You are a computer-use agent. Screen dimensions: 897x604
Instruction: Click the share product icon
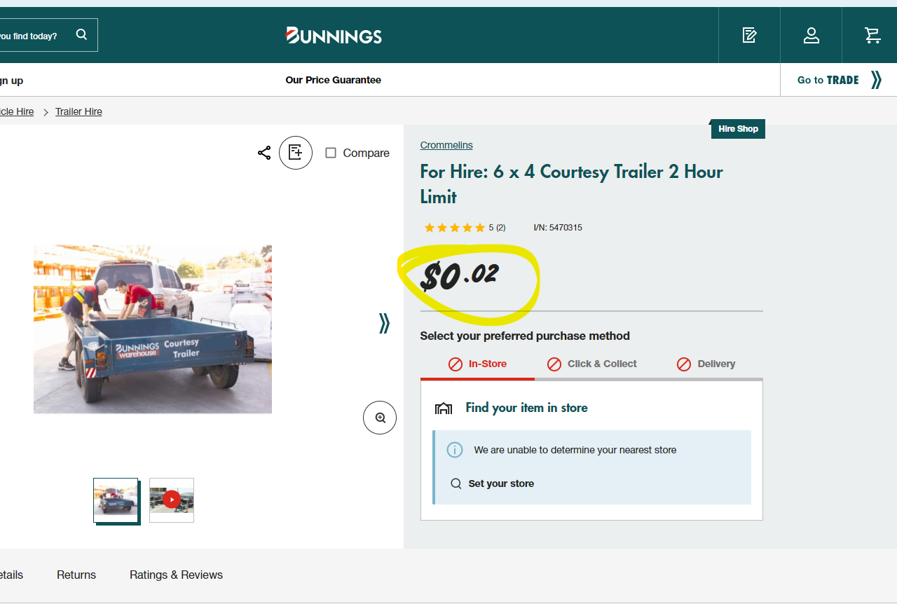coord(264,153)
